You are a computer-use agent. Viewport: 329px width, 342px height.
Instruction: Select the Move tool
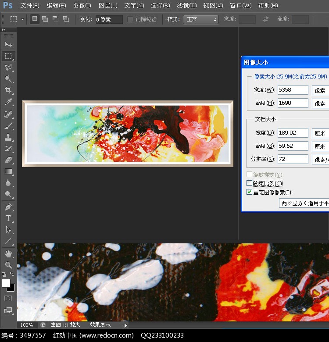click(8, 44)
